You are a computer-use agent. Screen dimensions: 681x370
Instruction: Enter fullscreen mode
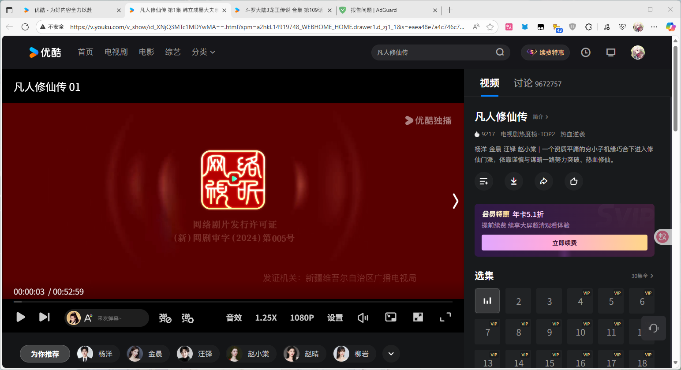pos(445,317)
